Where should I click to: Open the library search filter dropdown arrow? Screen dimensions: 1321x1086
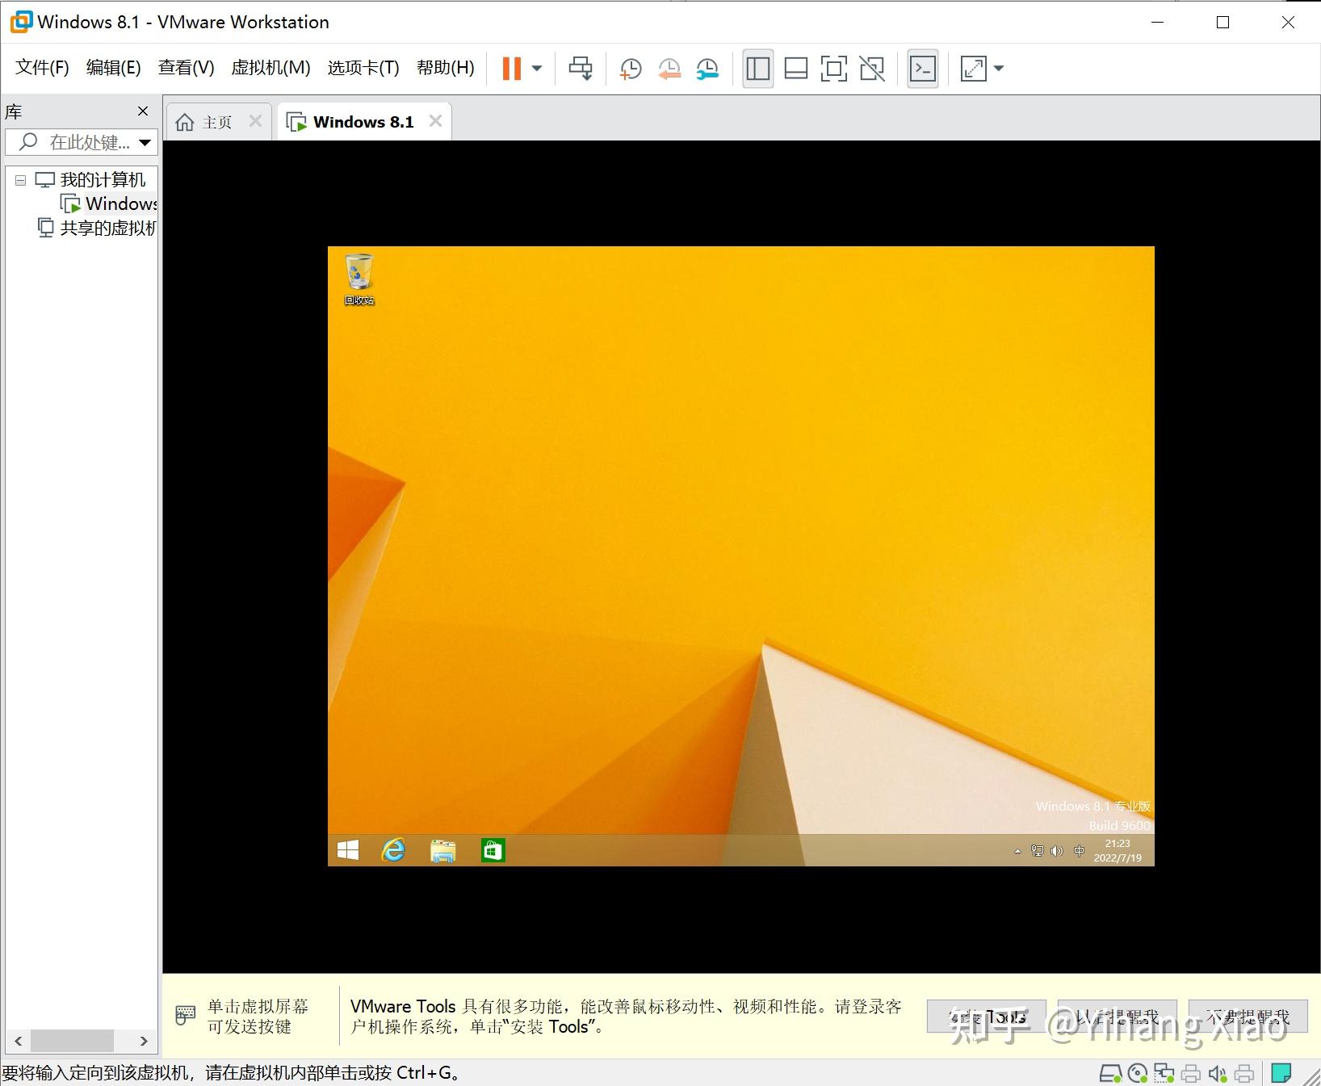pos(145,143)
